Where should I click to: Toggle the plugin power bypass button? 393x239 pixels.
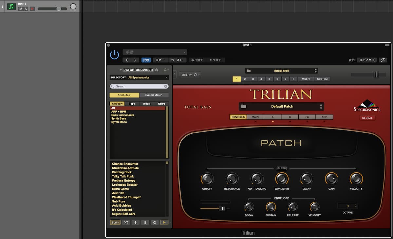(x=114, y=55)
